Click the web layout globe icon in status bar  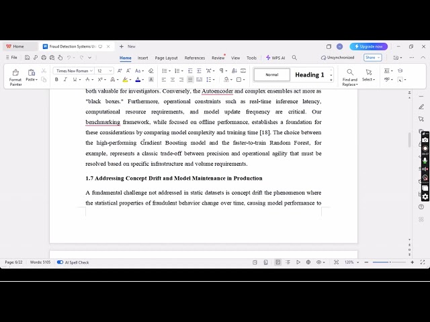[308, 262]
